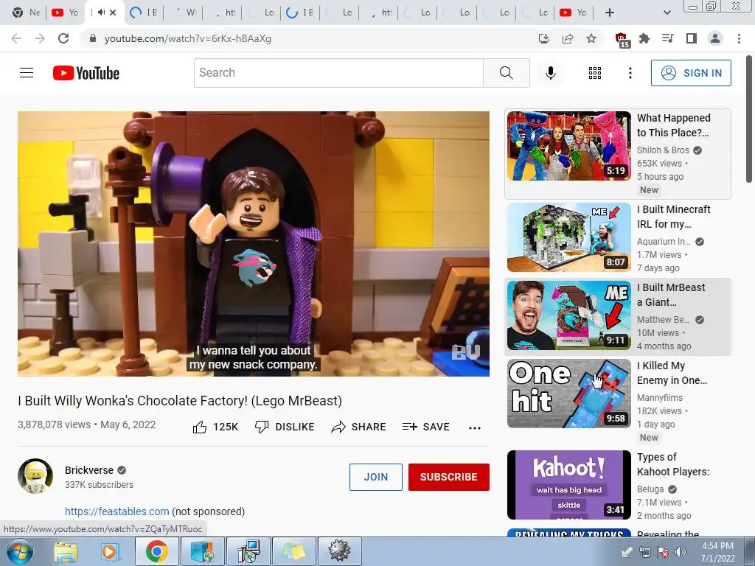
Task: Switch to the second tab with YouTube icon
Action: tap(65, 13)
